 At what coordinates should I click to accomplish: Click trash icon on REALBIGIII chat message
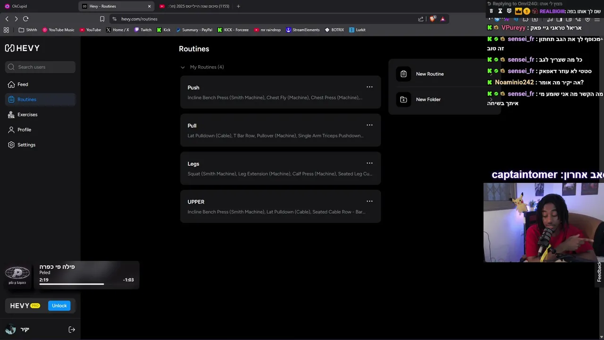(491, 11)
